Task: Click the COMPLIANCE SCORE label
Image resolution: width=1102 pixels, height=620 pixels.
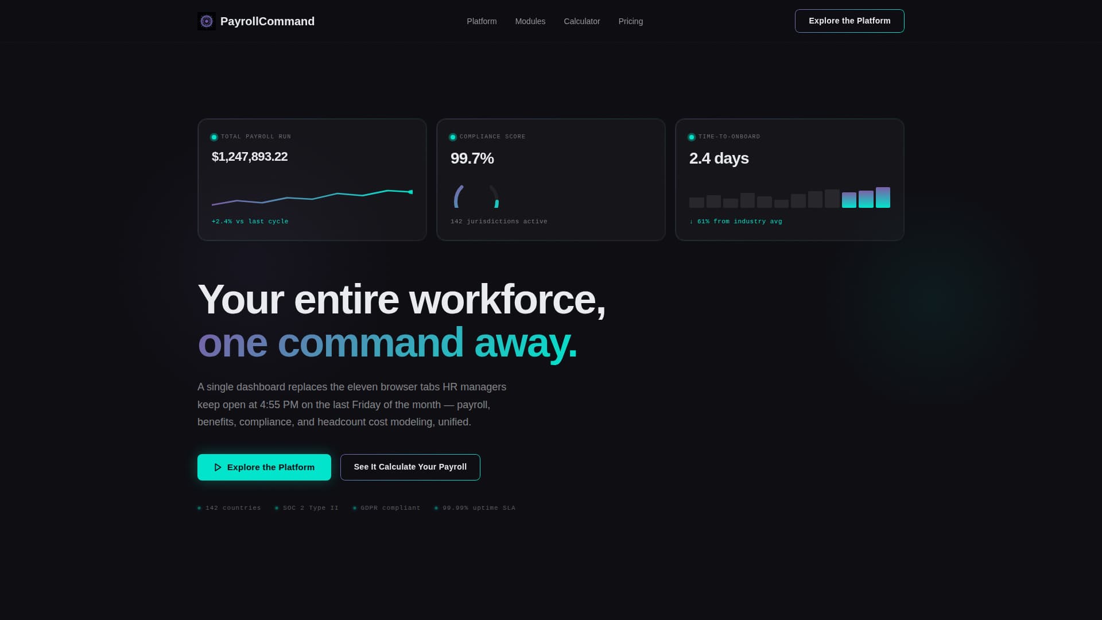Action: (492, 137)
